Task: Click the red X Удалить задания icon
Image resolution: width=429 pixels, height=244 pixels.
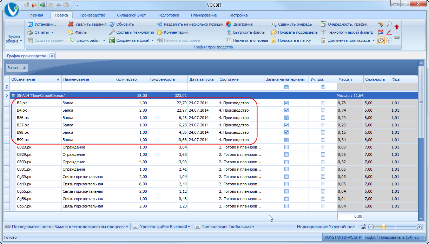Action: (71, 24)
